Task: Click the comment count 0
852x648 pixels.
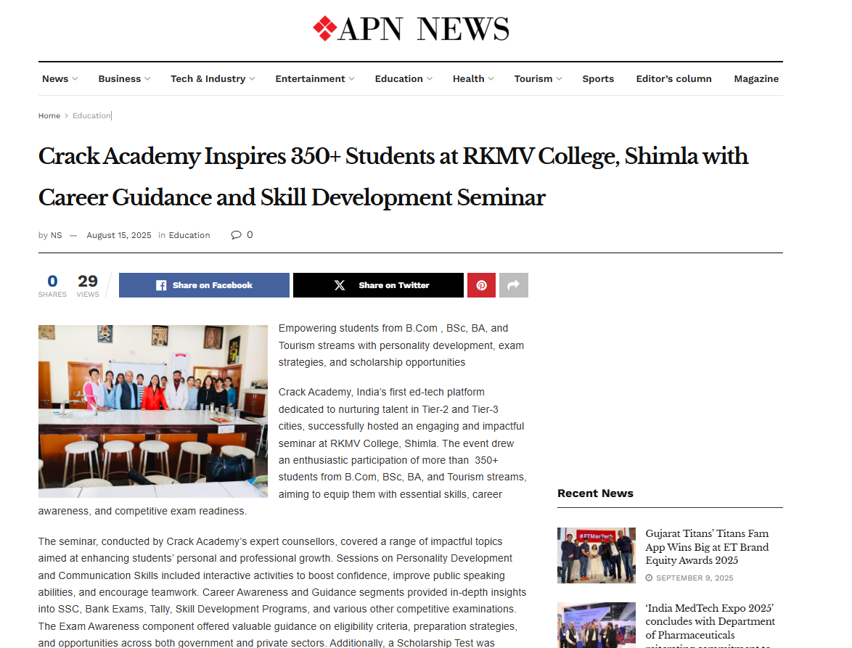Action: (250, 234)
